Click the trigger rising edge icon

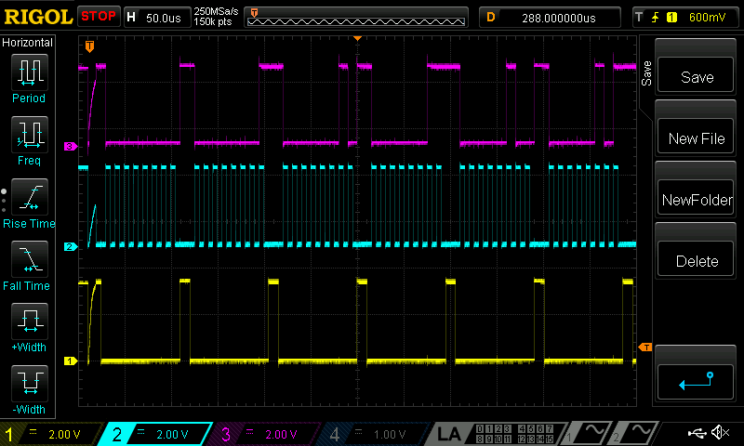(656, 18)
